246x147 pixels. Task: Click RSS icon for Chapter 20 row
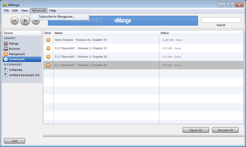point(48,57)
